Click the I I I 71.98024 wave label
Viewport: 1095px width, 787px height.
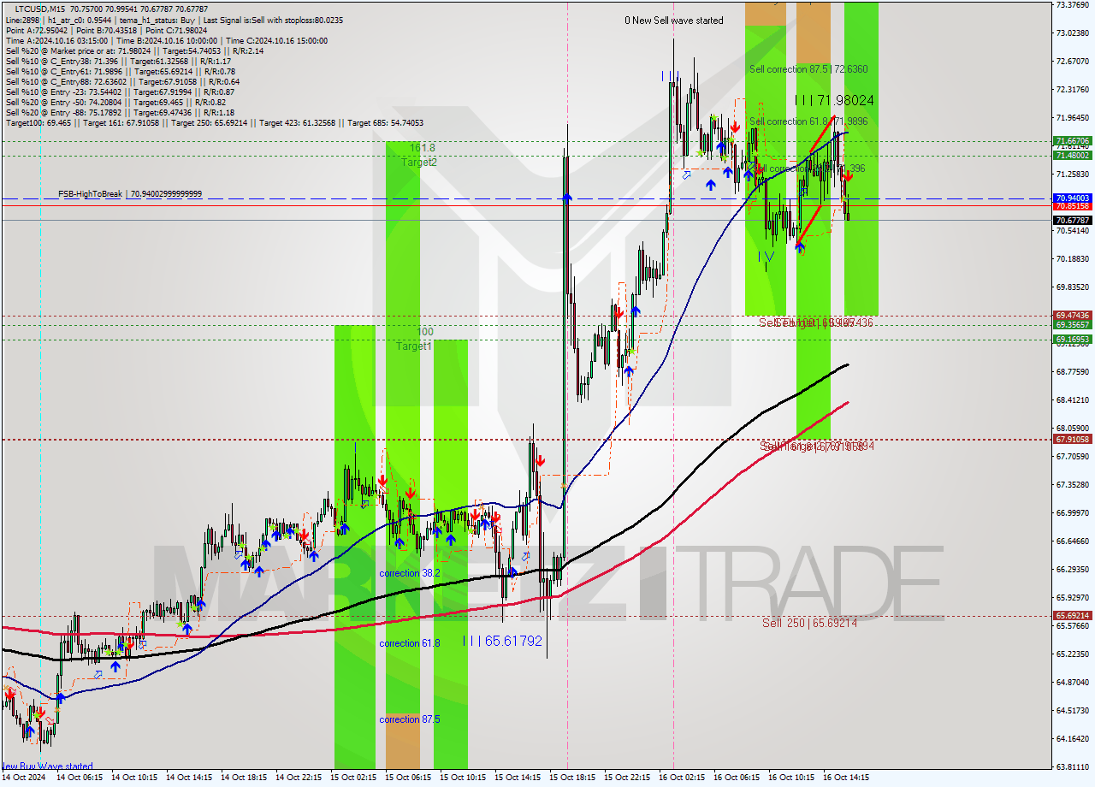point(834,100)
